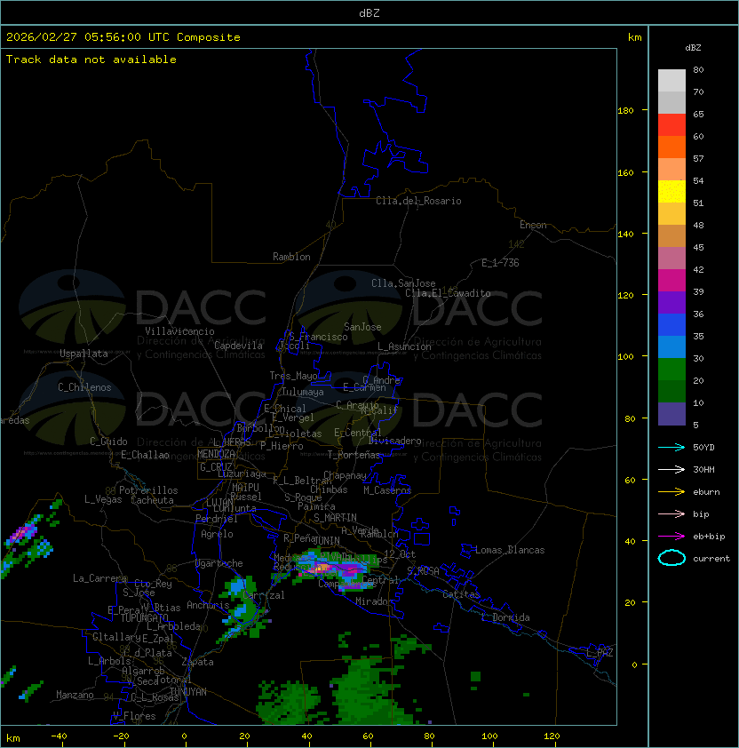Click the 'L_Dormida' map label
739x748 pixels.
tap(505, 617)
